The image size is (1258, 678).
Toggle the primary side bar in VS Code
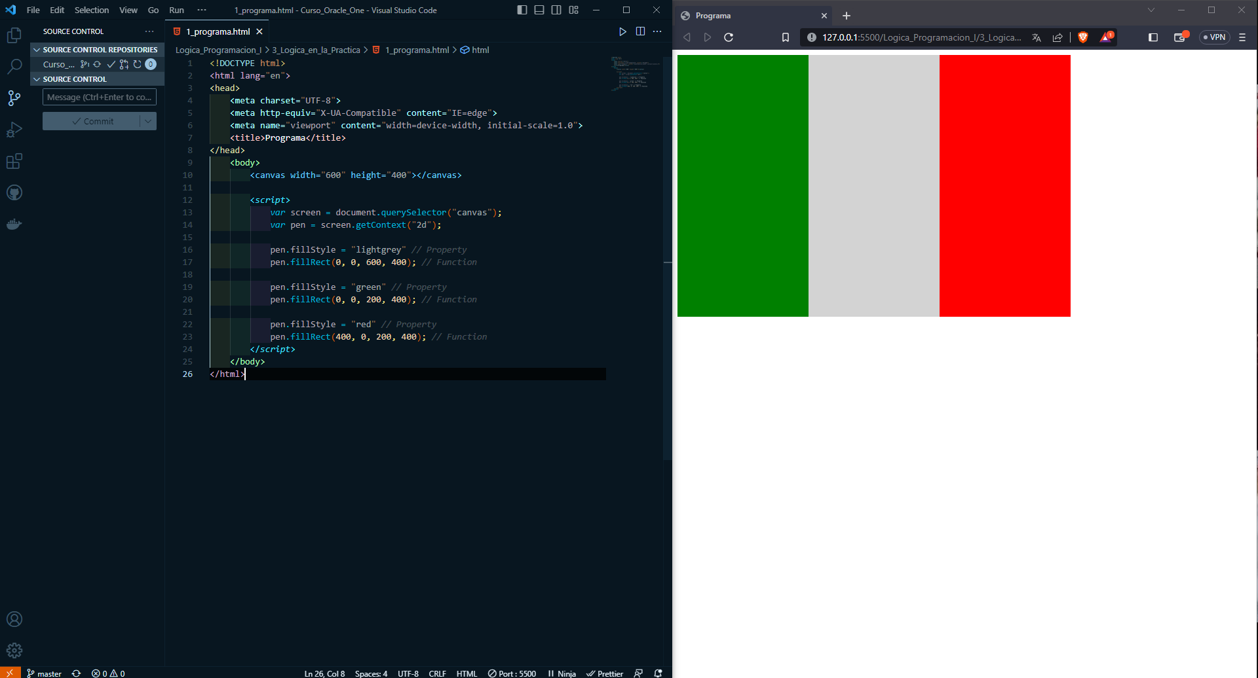click(522, 10)
